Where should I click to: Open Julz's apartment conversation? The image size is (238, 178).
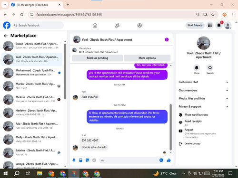pos(31,126)
